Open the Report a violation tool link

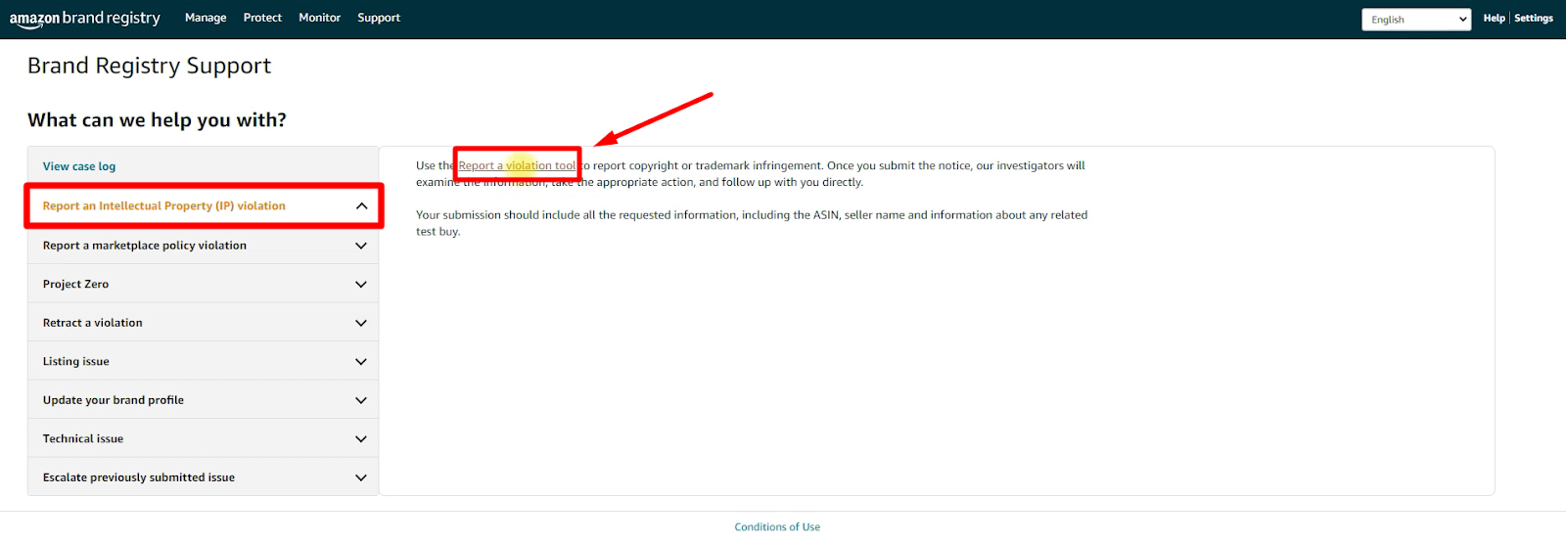(x=517, y=165)
